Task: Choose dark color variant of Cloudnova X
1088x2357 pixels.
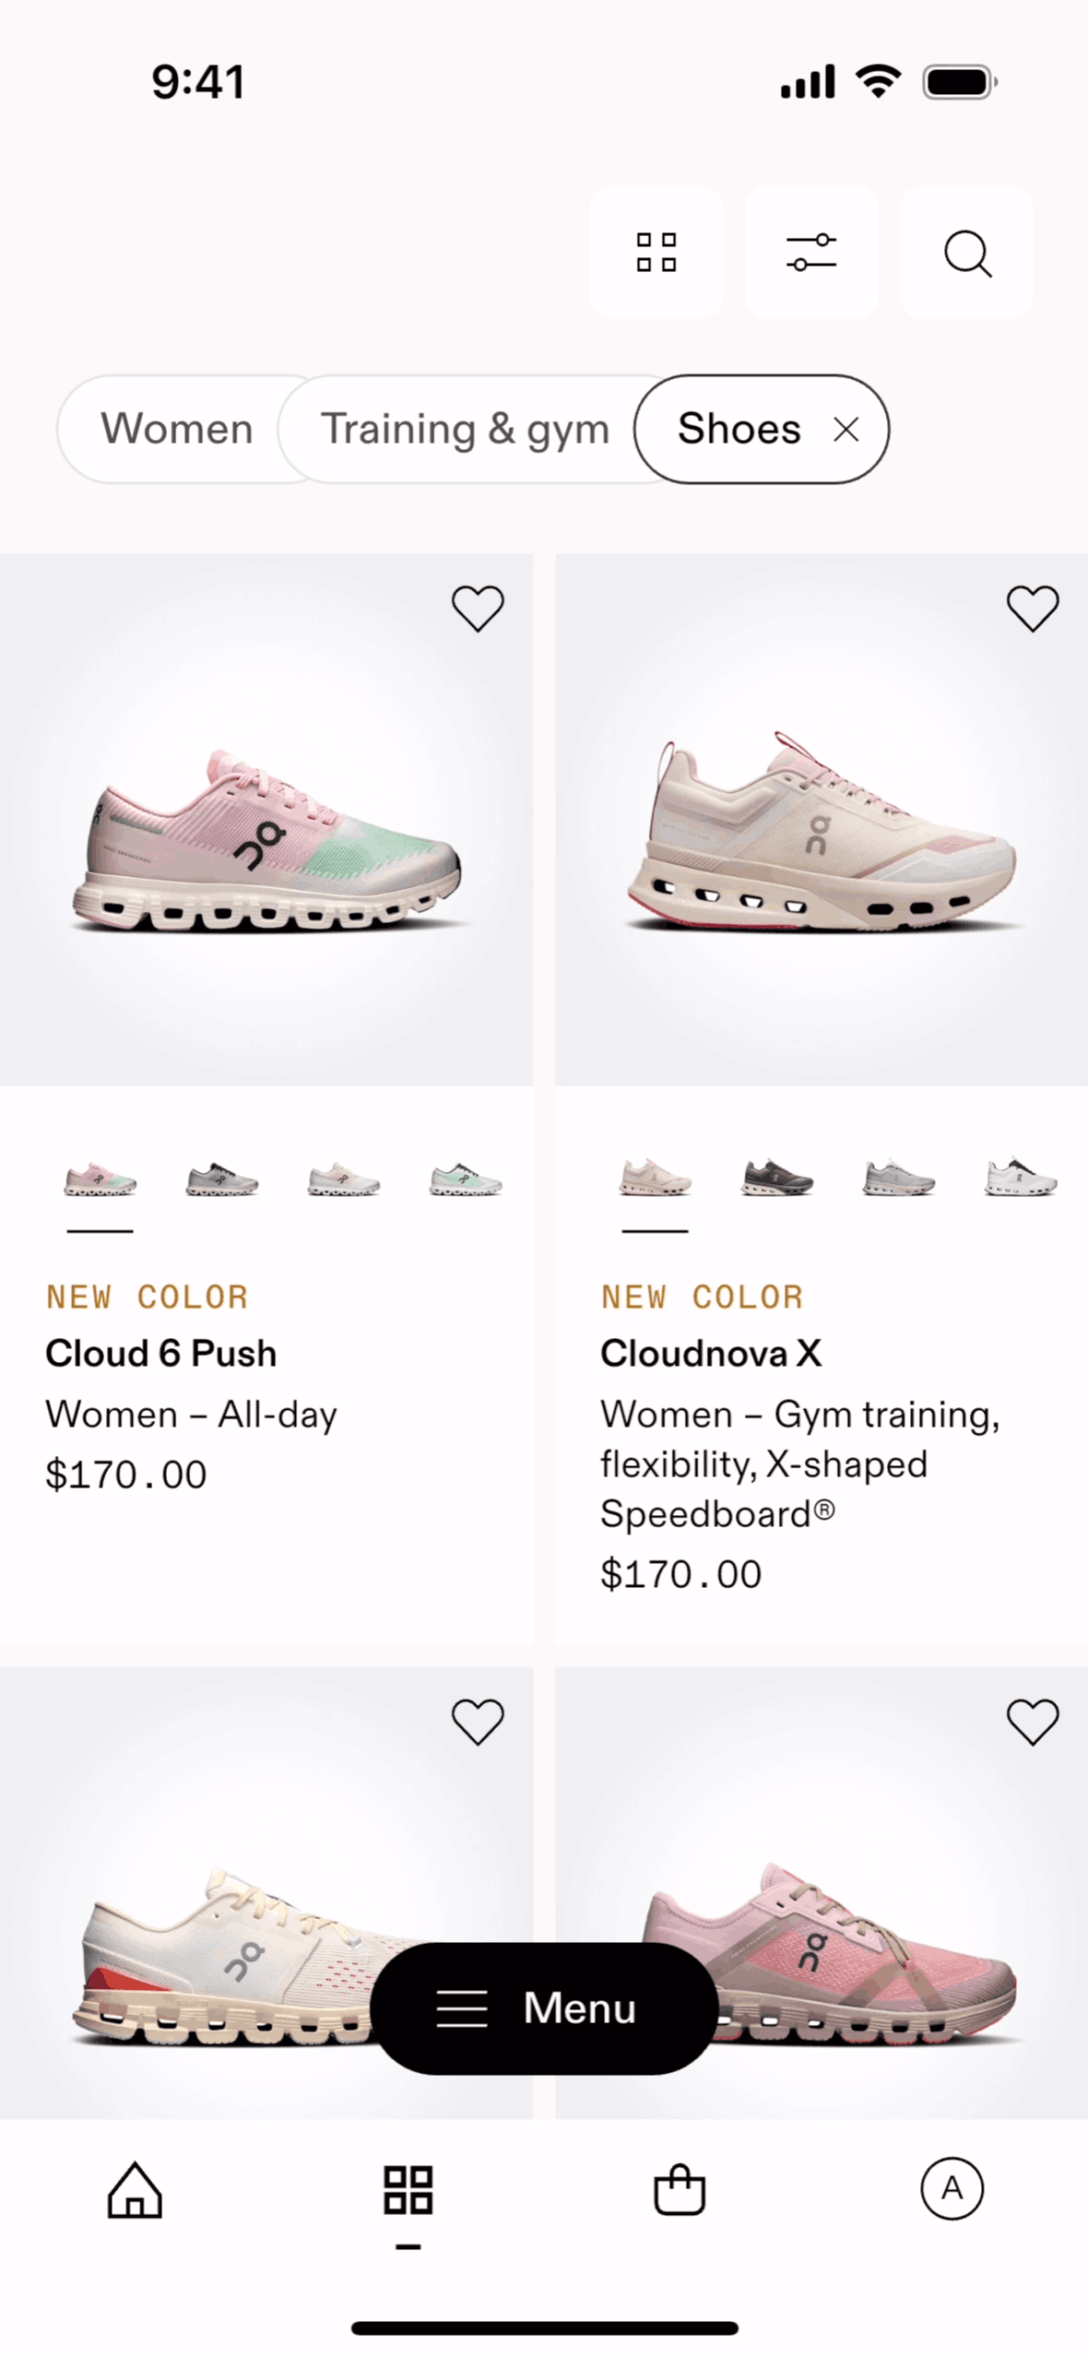Action: [777, 1179]
